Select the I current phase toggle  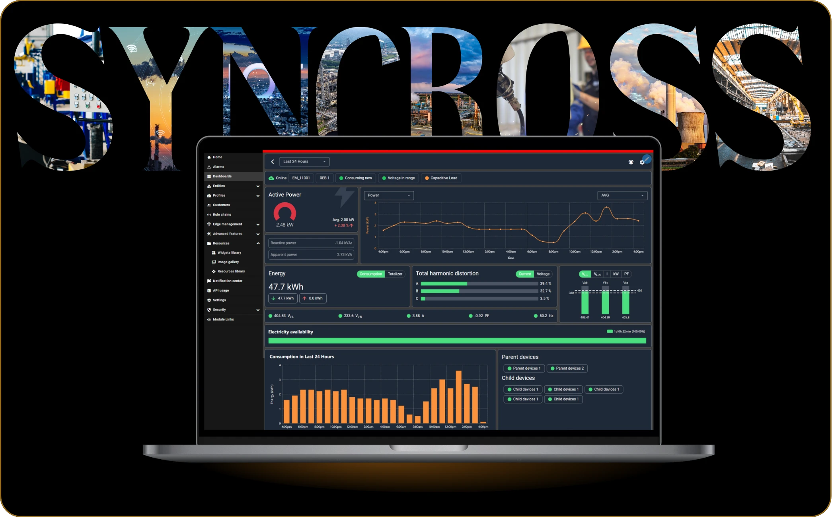(x=607, y=274)
